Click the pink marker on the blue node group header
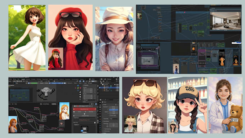Screen dimensions: 245x138 (185, 12)
